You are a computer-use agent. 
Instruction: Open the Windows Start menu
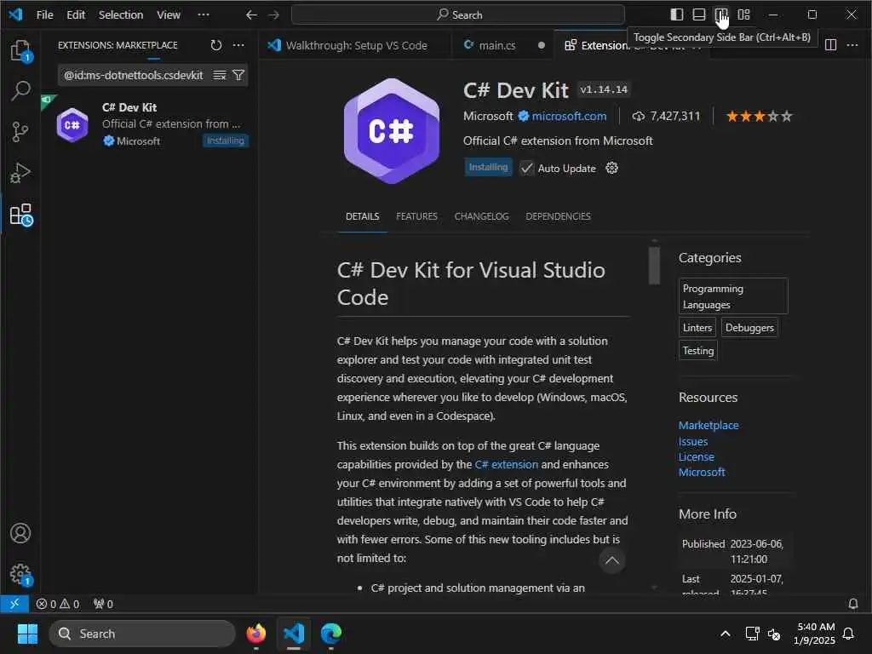point(27,634)
